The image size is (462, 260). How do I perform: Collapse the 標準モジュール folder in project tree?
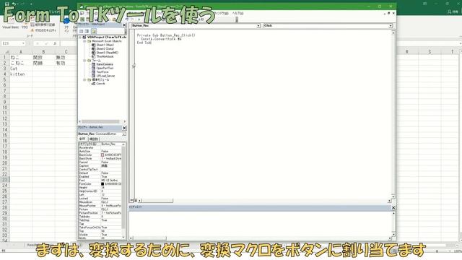click(x=84, y=80)
